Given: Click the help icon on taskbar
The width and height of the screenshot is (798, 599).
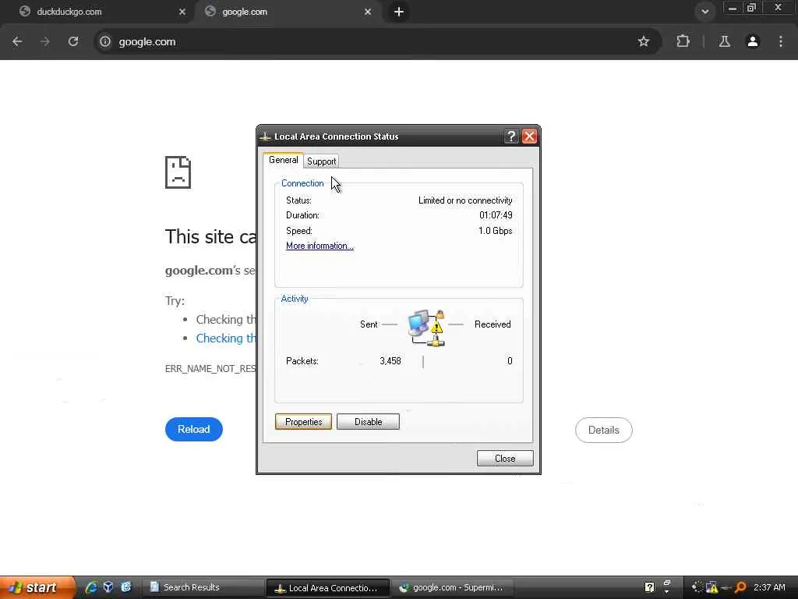Looking at the screenshot, I should coord(649,587).
